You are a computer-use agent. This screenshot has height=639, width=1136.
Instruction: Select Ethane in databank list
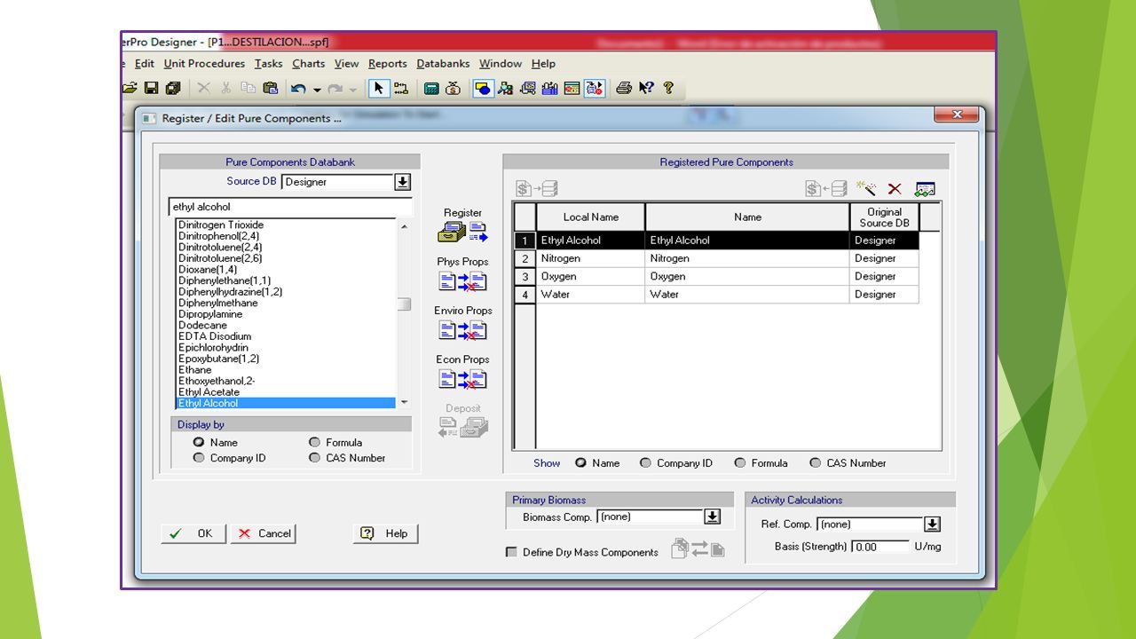194,370
